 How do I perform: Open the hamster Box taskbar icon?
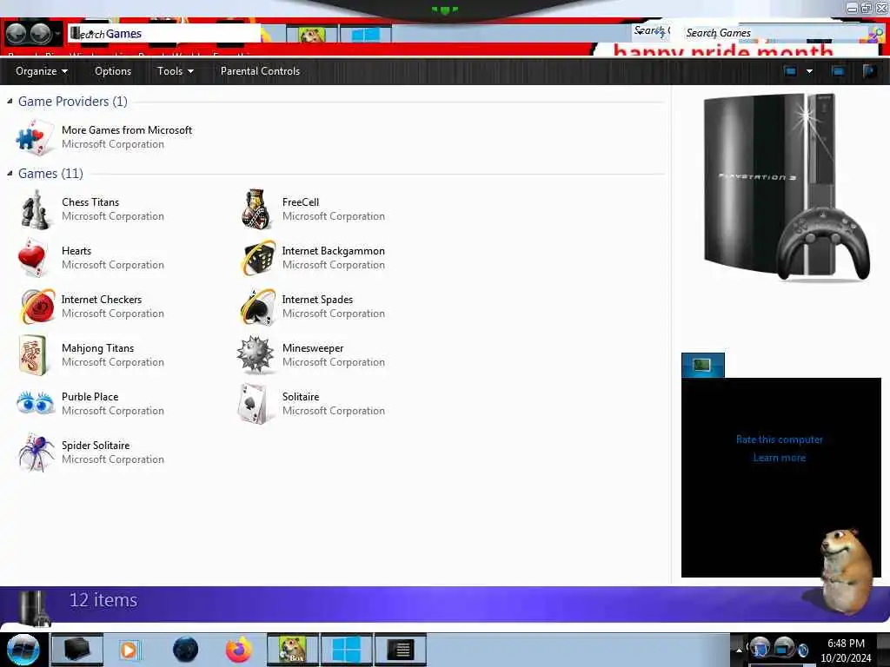[293, 650]
